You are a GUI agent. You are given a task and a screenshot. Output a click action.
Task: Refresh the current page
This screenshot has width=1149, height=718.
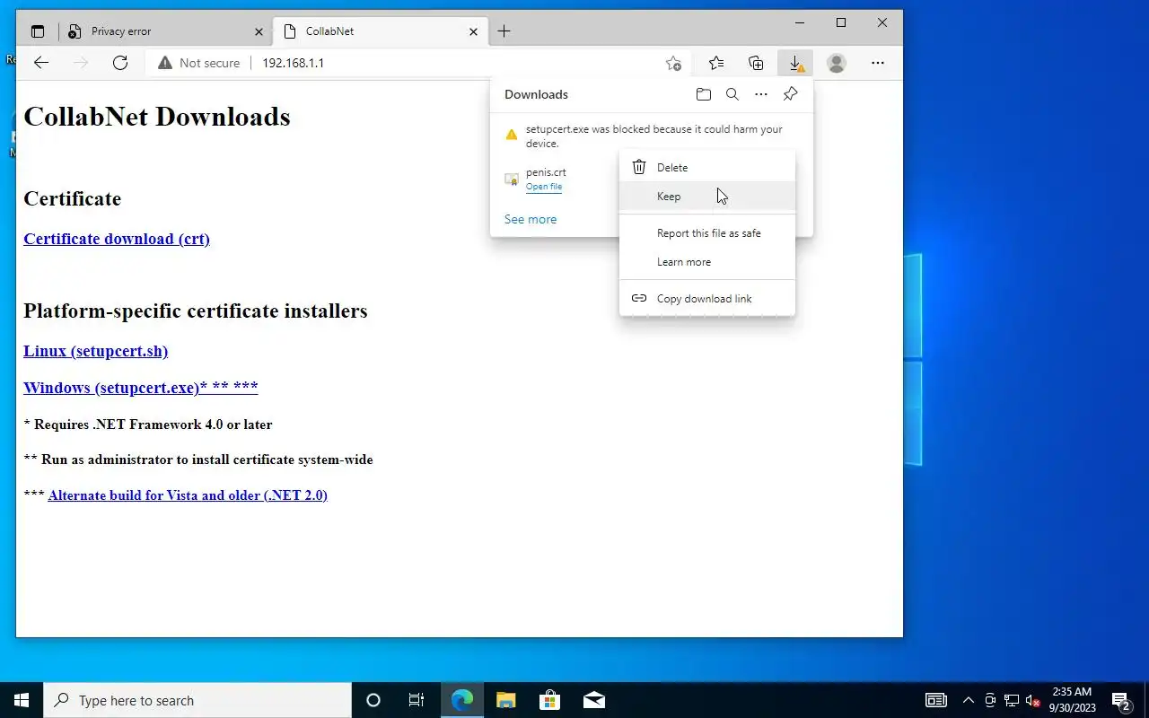click(x=120, y=63)
